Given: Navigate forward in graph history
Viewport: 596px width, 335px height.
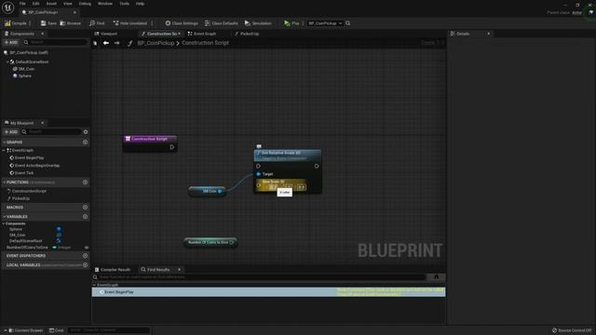Looking at the screenshot, I should (116, 43).
